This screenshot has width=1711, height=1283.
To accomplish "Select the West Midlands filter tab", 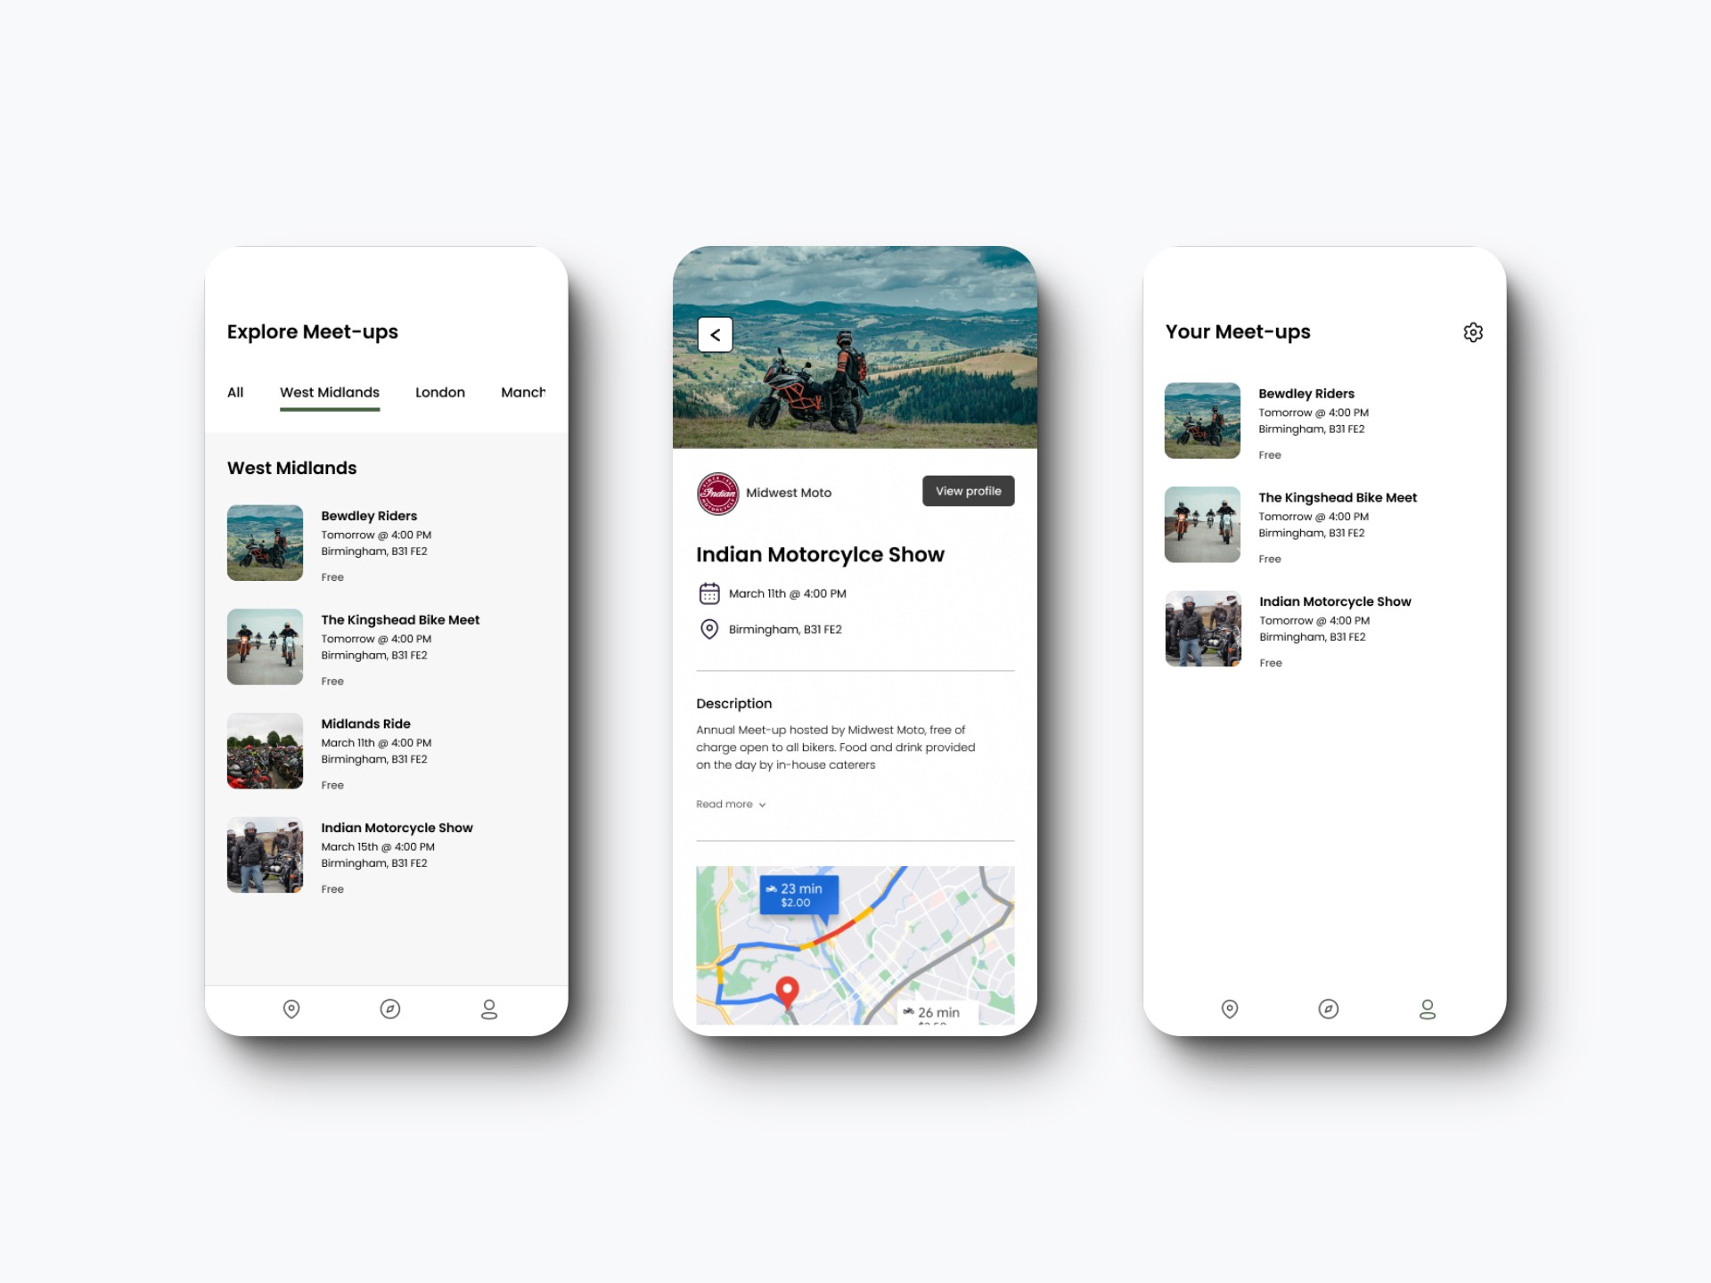I will pyautogui.click(x=327, y=392).
